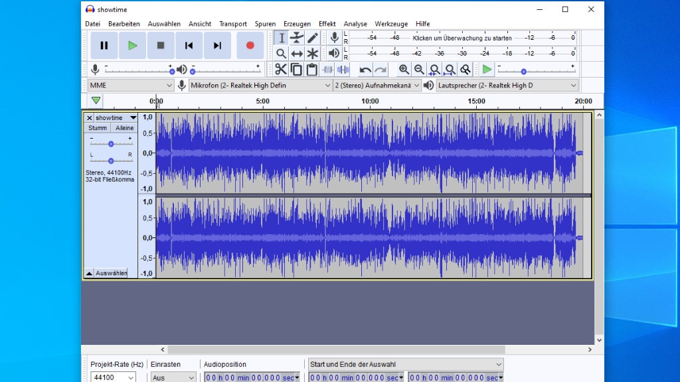
Task: Silence the selected audio icon
Action: click(343, 69)
